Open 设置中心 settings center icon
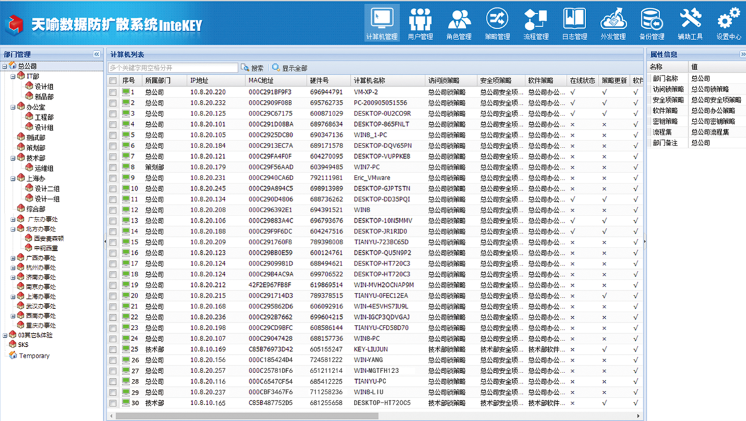The image size is (746, 421). 729,23
